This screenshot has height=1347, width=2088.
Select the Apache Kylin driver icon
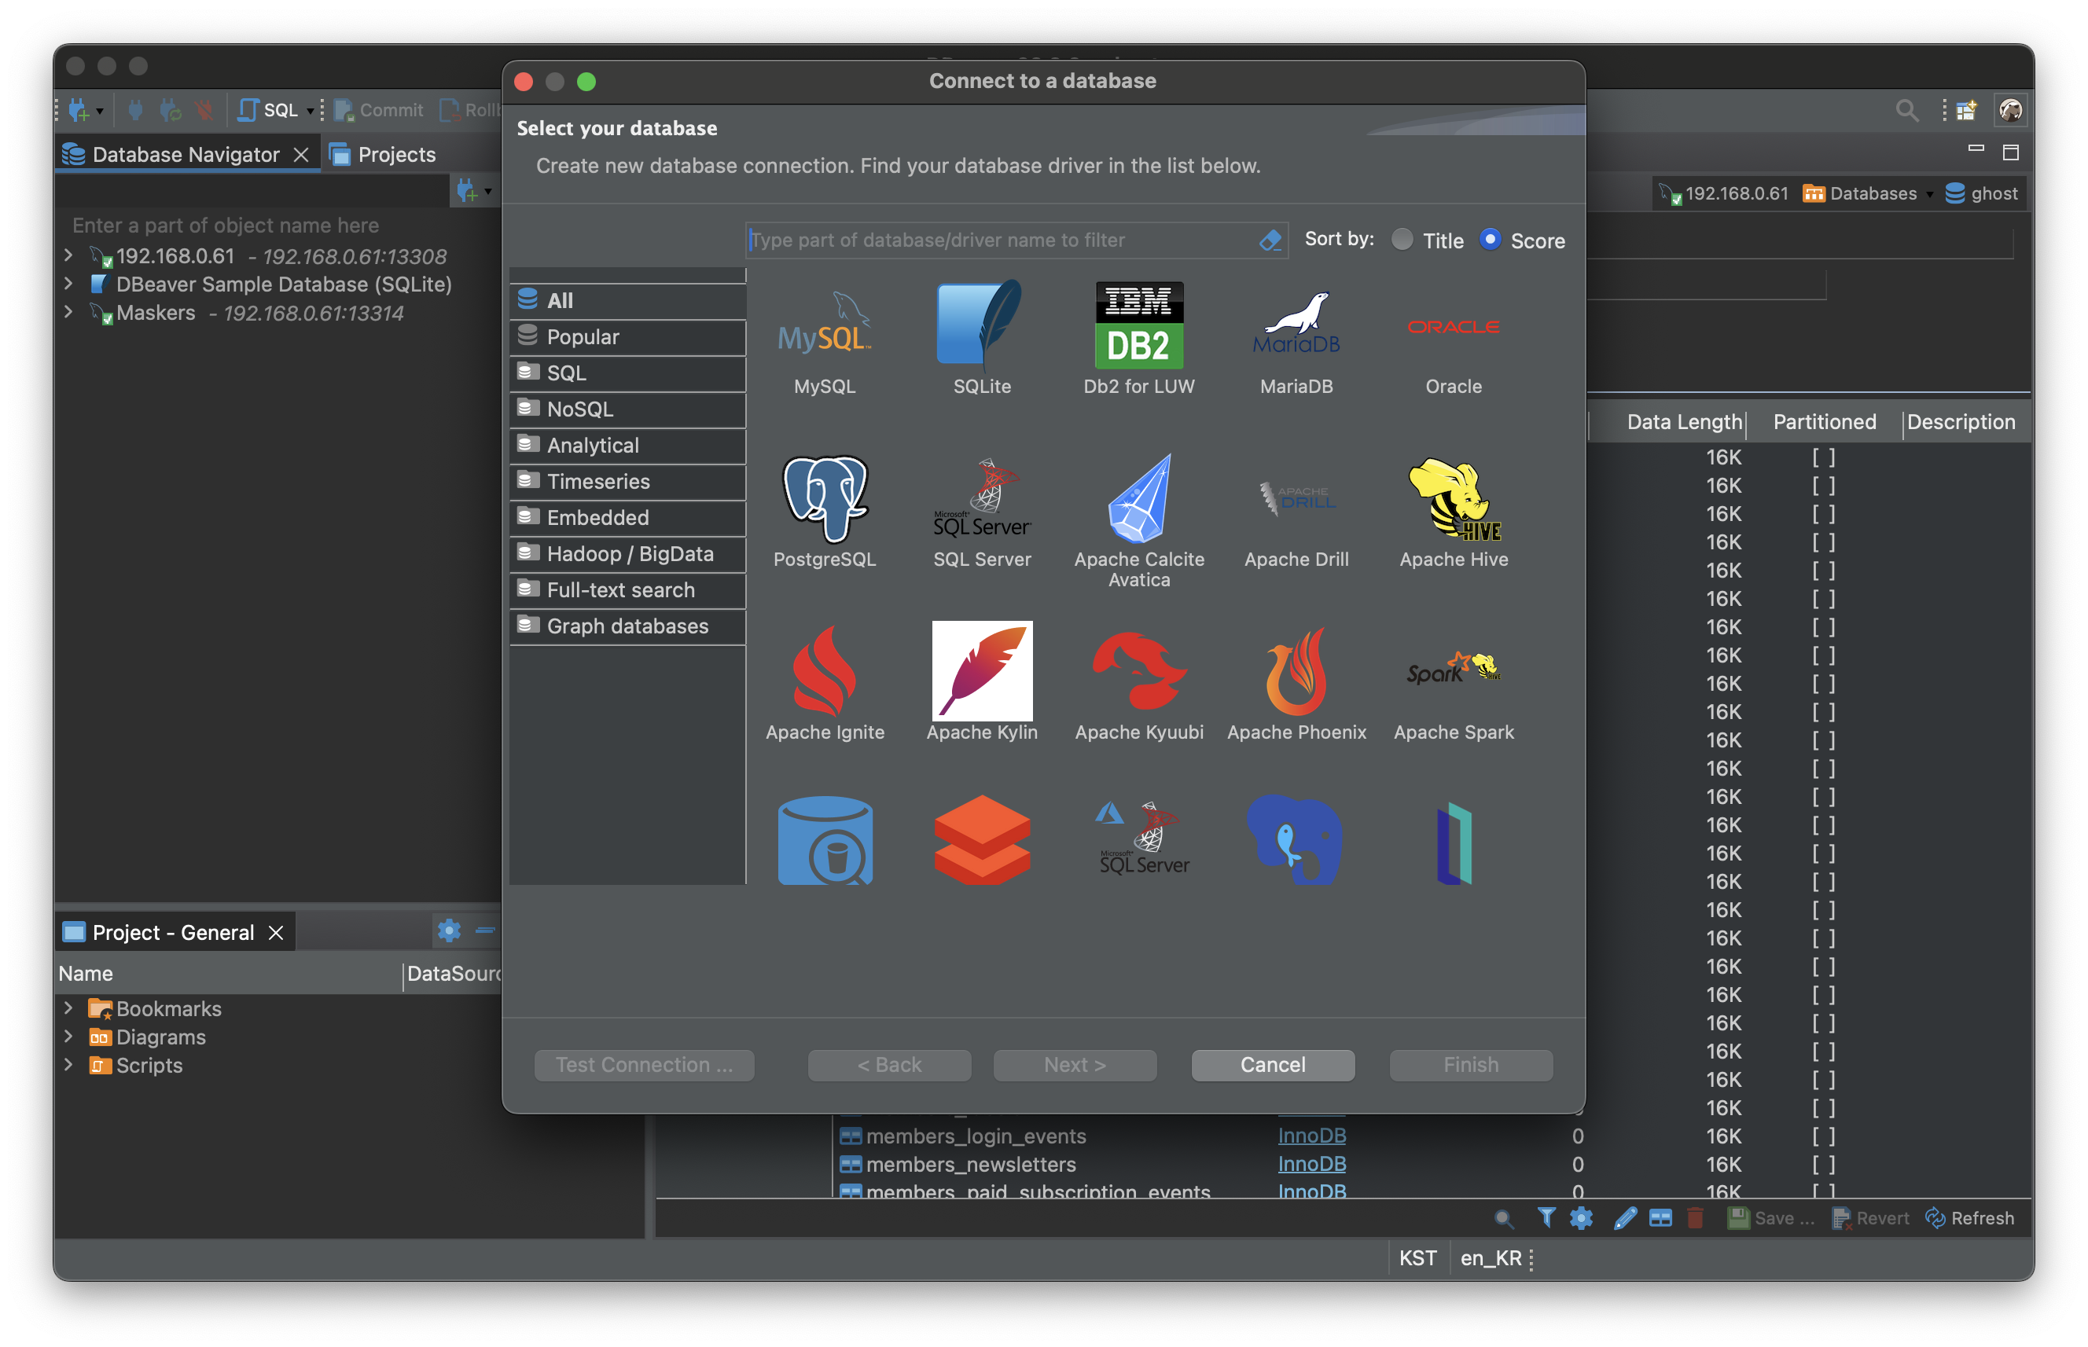pos(981,671)
